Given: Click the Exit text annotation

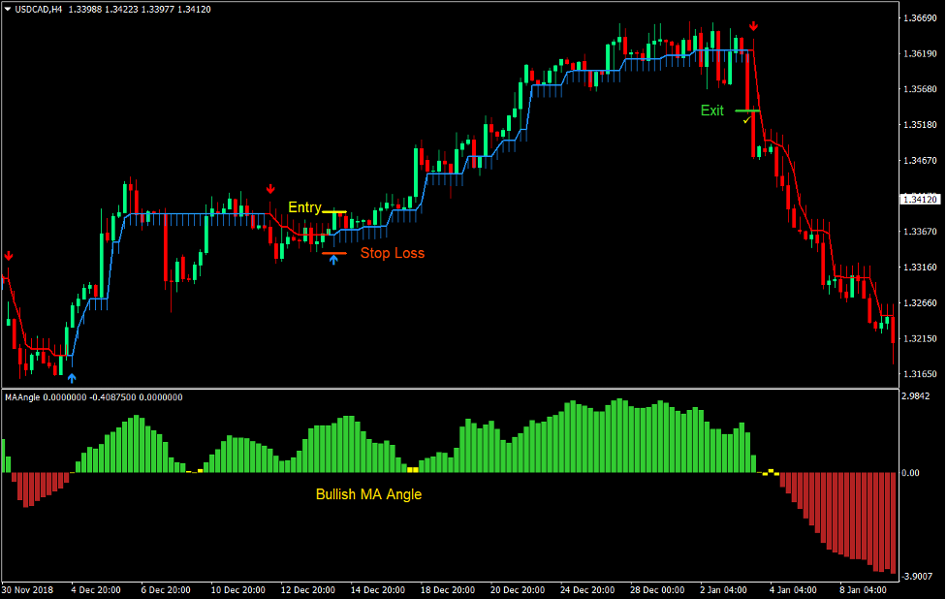Looking at the screenshot, I should pos(711,110).
